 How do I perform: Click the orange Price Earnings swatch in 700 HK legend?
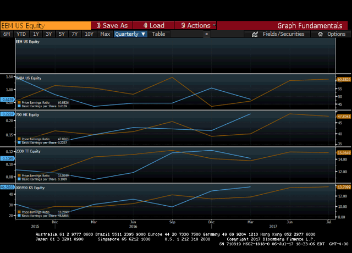tap(19, 139)
